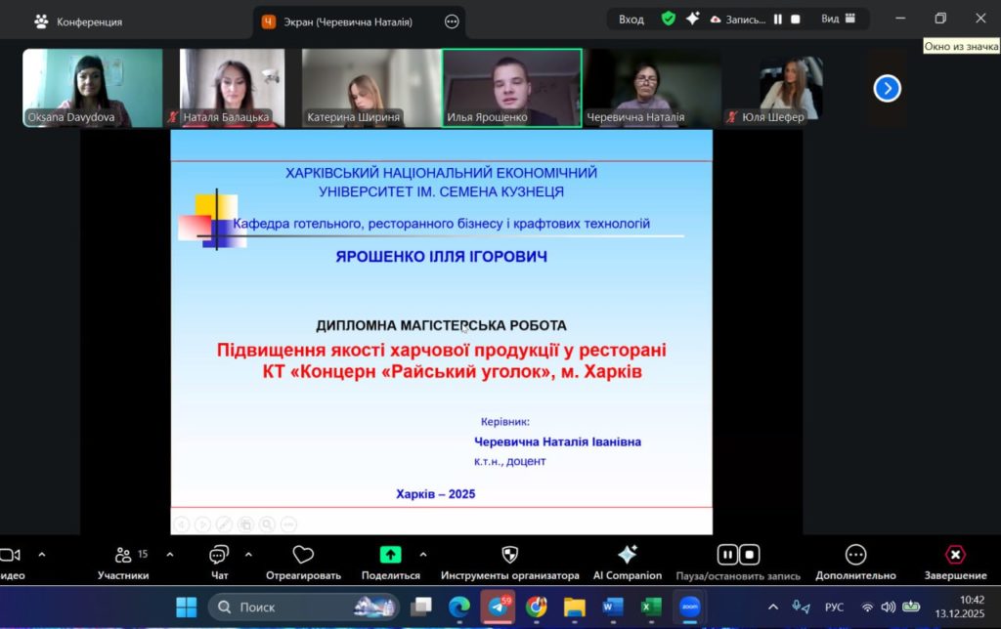
Task: Expand the share options arrow beside Поделиться
Action: point(423,554)
